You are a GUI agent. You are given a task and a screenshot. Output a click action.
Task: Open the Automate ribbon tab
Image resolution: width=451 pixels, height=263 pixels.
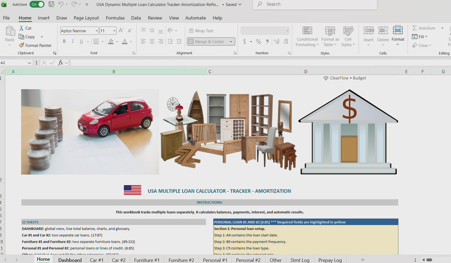(x=195, y=18)
